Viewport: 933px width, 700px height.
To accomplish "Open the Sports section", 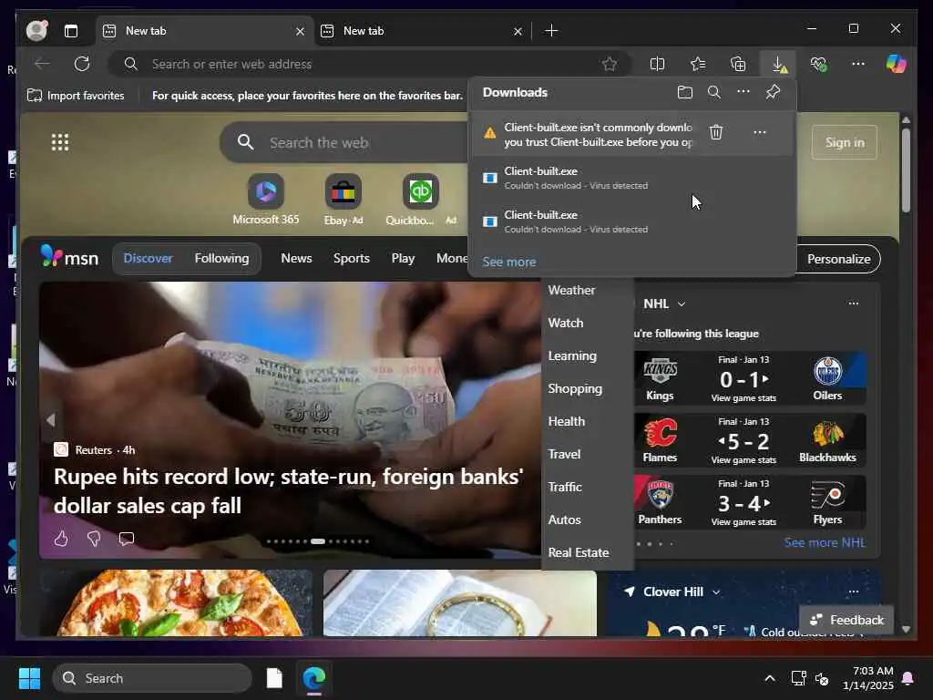I will 352,258.
